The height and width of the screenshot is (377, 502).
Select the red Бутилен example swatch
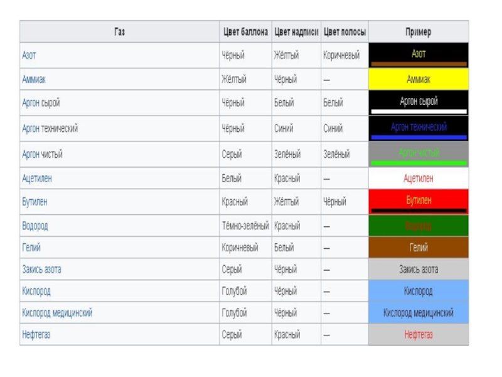(419, 202)
